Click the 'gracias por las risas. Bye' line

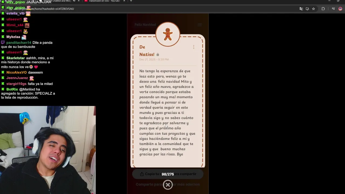pos(161,154)
